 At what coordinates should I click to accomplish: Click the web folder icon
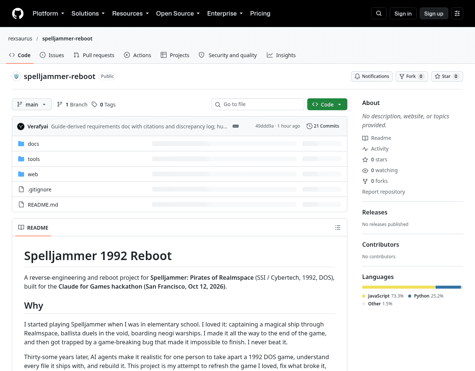pyautogui.click(x=21, y=174)
